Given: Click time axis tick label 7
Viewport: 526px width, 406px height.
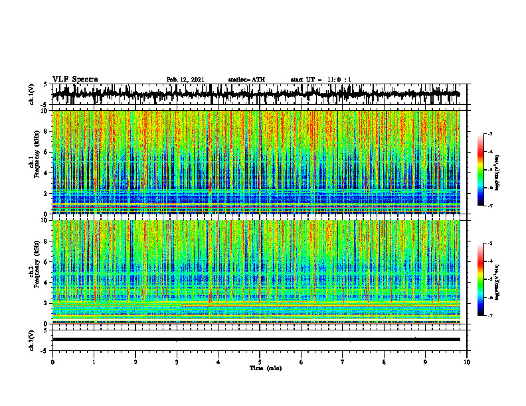Looking at the screenshot, I should pyautogui.click(x=343, y=362).
